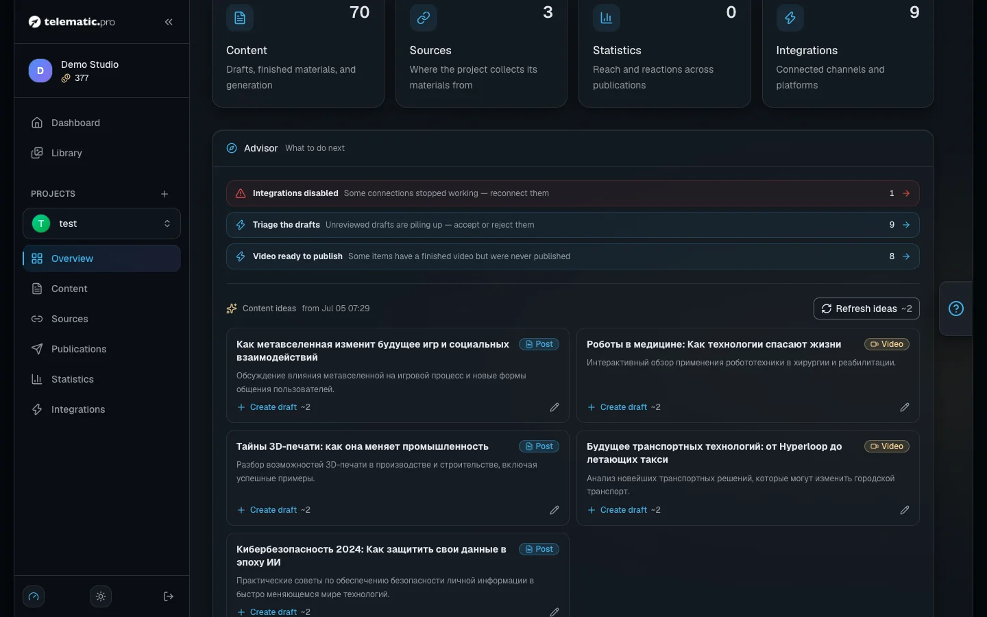Viewport: 987px width, 617px height.
Task: Toggle the light/dark theme sun icon
Action: click(101, 596)
